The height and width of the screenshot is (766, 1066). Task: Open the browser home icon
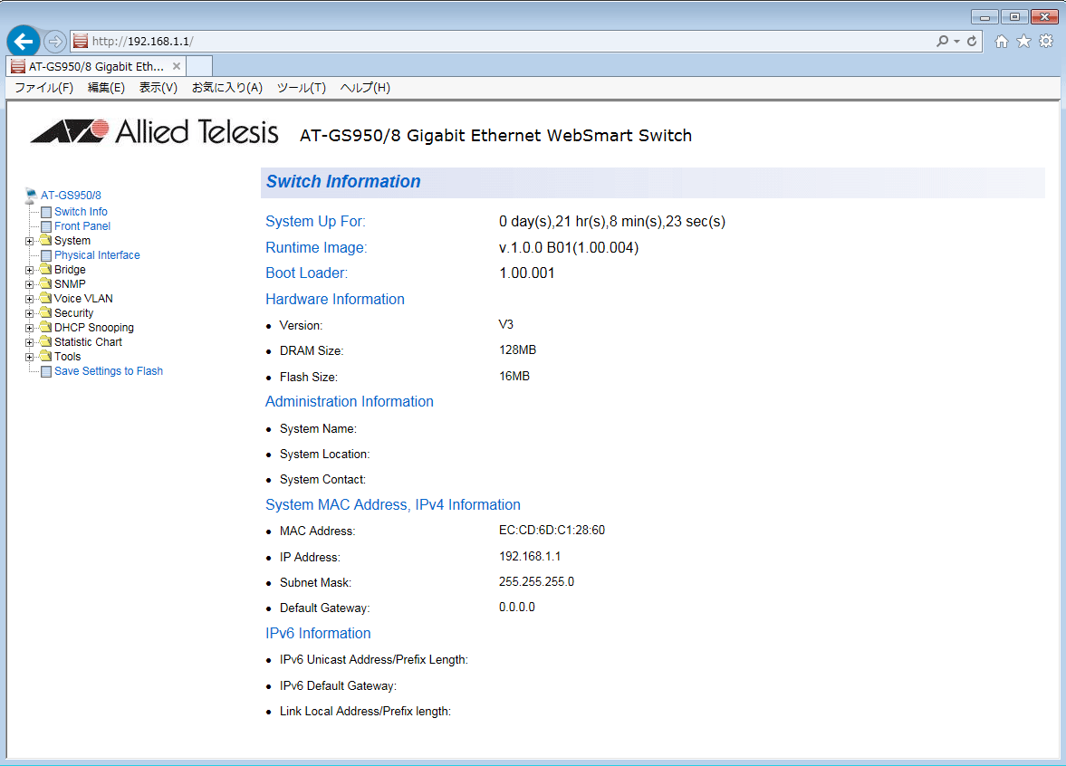tap(1002, 42)
